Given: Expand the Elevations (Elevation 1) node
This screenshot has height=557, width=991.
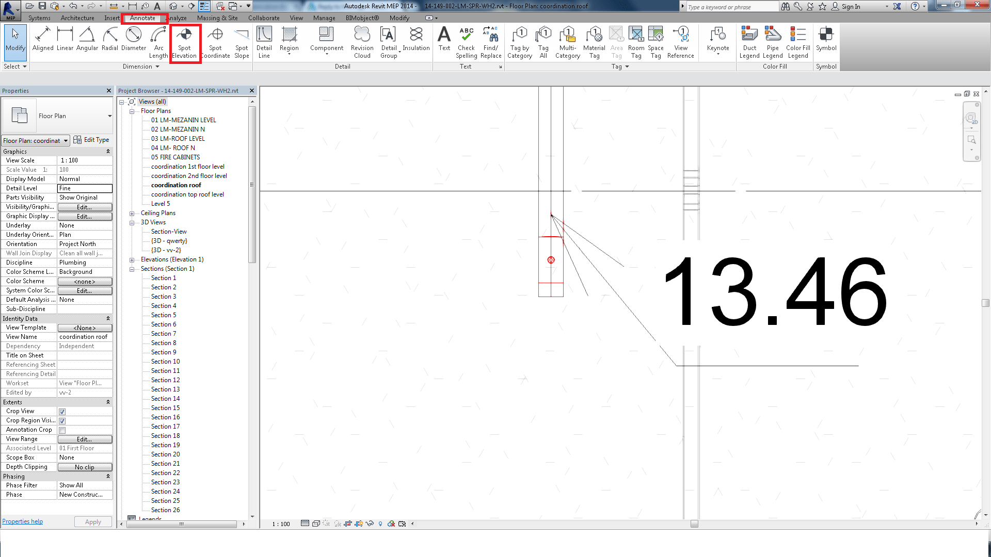Looking at the screenshot, I should pos(132,259).
